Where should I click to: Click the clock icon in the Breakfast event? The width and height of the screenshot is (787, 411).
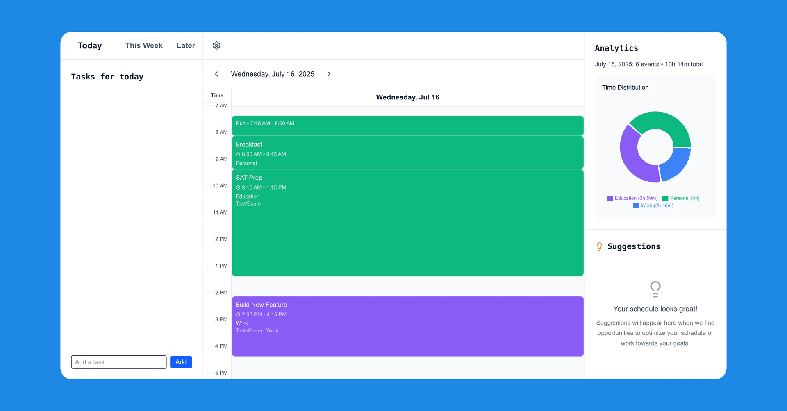(x=238, y=154)
